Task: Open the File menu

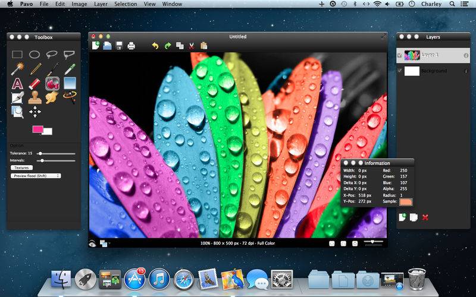Action: click(x=44, y=4)
